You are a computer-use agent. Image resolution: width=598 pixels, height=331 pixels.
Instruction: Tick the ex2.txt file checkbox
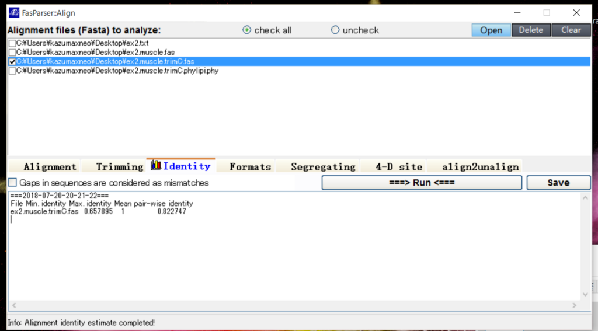pos(12,43)
